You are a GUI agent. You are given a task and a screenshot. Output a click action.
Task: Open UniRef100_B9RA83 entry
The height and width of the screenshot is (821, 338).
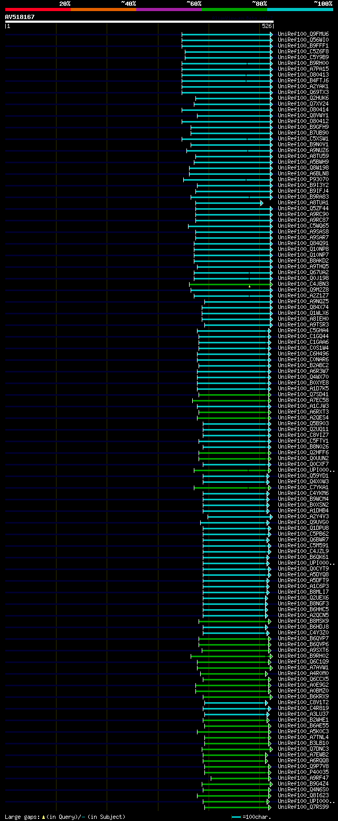303,197
